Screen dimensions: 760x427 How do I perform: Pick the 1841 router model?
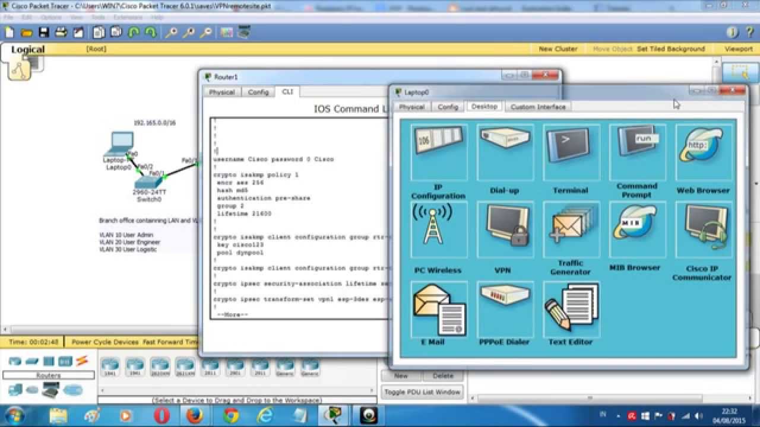(110, 367)
